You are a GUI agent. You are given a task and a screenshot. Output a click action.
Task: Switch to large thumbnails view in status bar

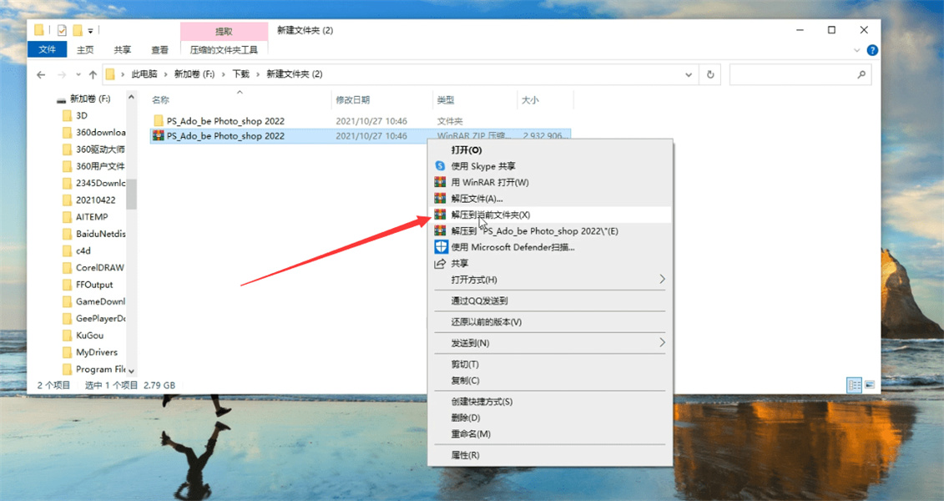pyautogui.click(x=868, y=384)
